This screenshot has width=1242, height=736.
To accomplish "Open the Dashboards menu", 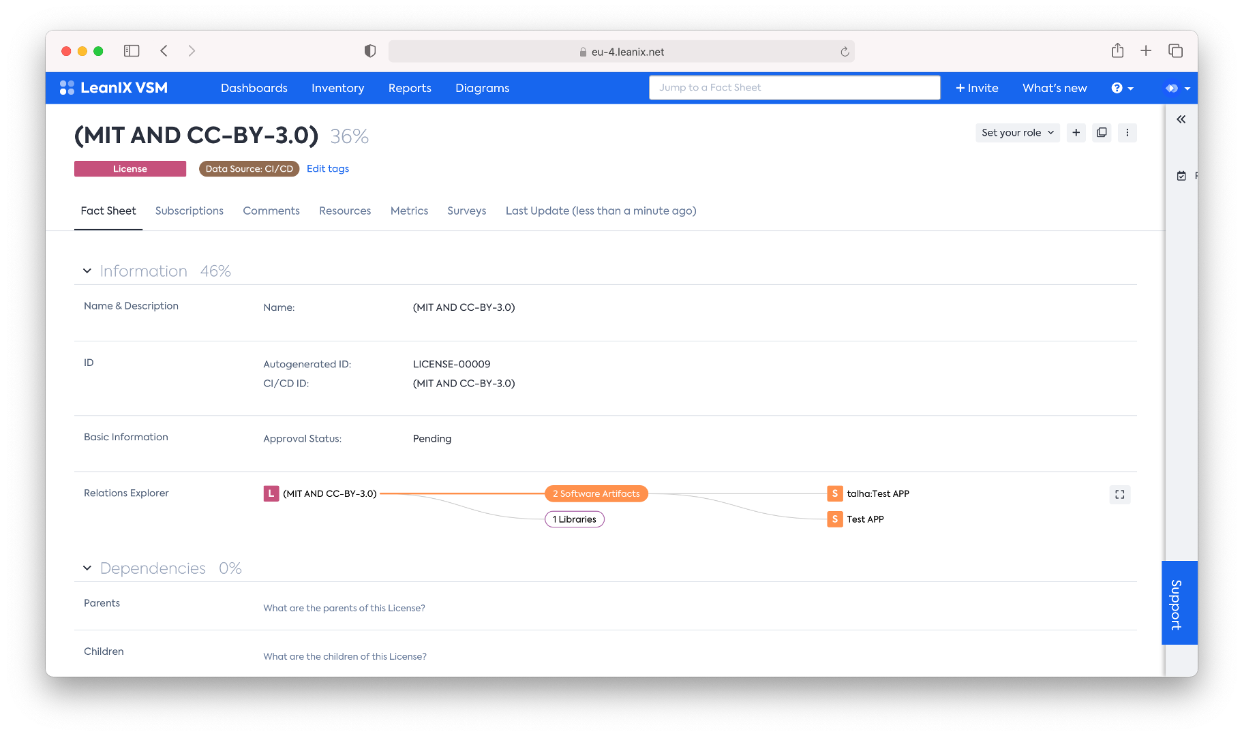I will [254, 88].
